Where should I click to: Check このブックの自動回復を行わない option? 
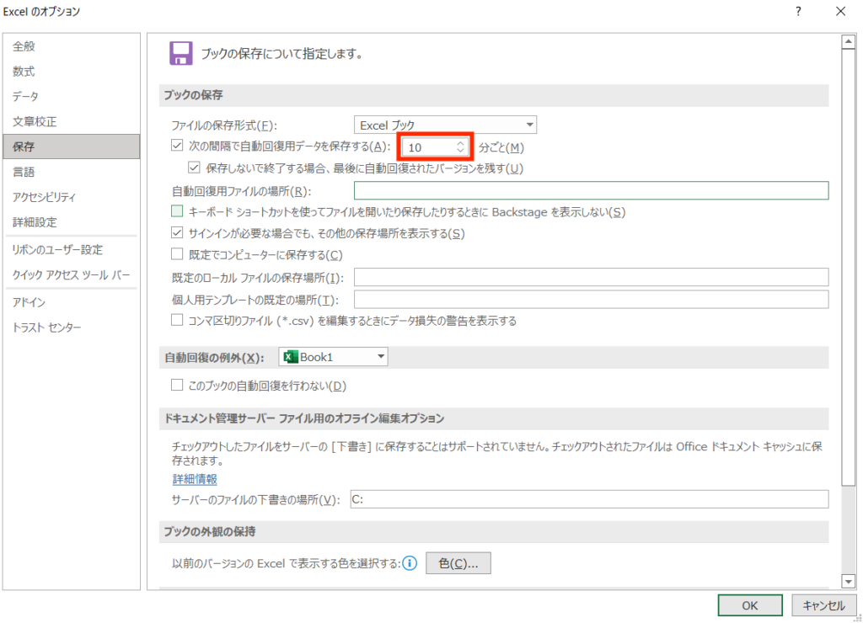click(x=177, y=386)
